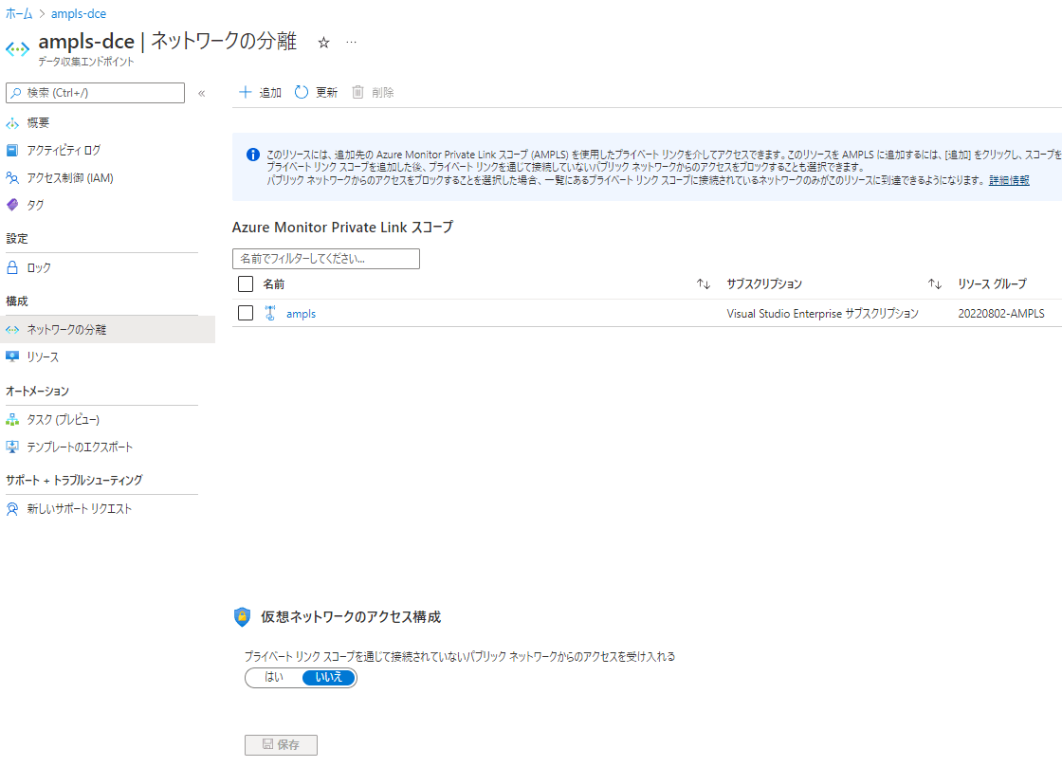The width and height of the screenshot is (1062, 767).
Task: Collapse the sidebar with double chevron
Action: click(201, 94)
